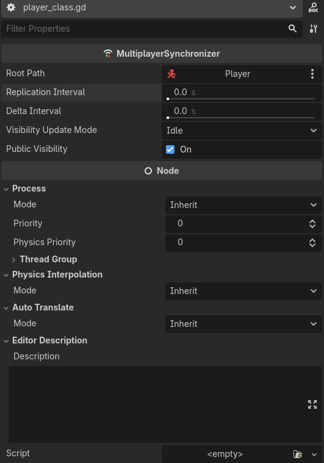
Task: Click the Script quick load folder icon
Action: 298,454
